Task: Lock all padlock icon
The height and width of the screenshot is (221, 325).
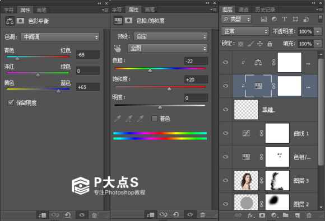Action: click(x=270, y=44)
